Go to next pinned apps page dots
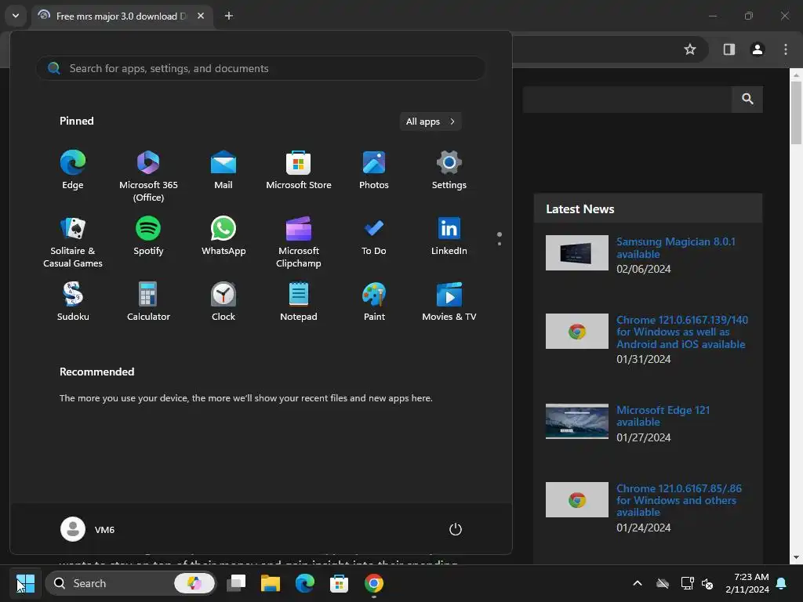This screenshot has width=803, height=602. (x=500, y=239)
